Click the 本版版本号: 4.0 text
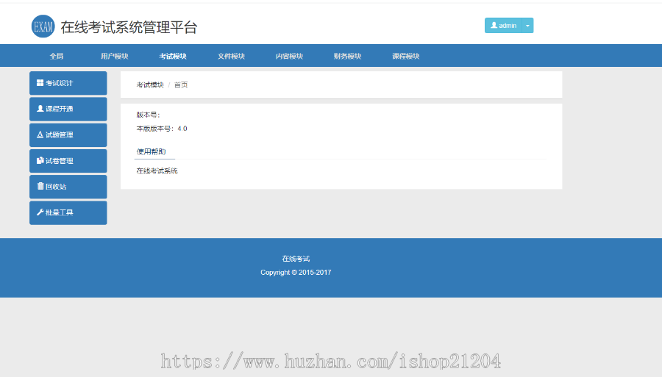Screen dimensions: 662x377 coord(162,129)
